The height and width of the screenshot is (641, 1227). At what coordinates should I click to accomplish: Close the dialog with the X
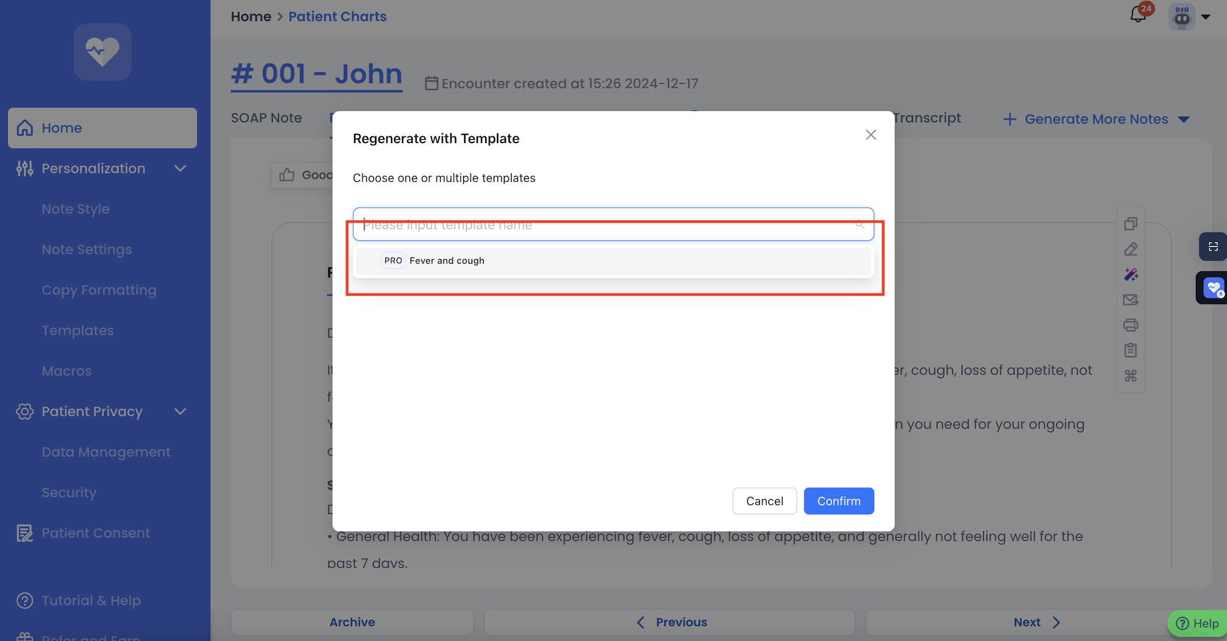click(x=871, y=135)
